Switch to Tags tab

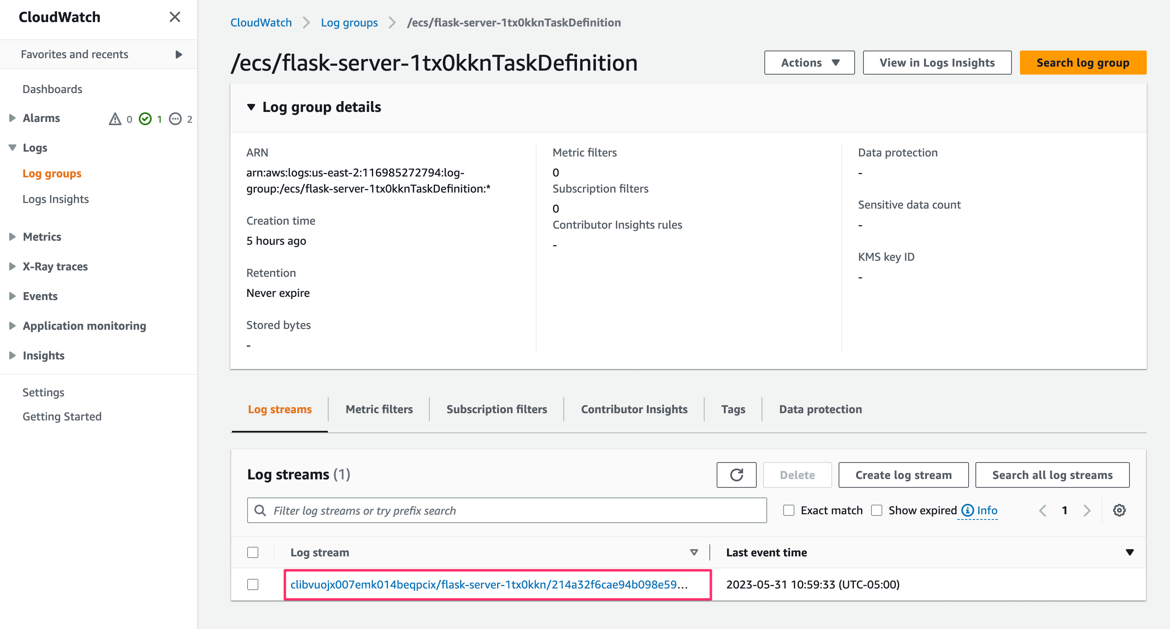click(733, 409)
